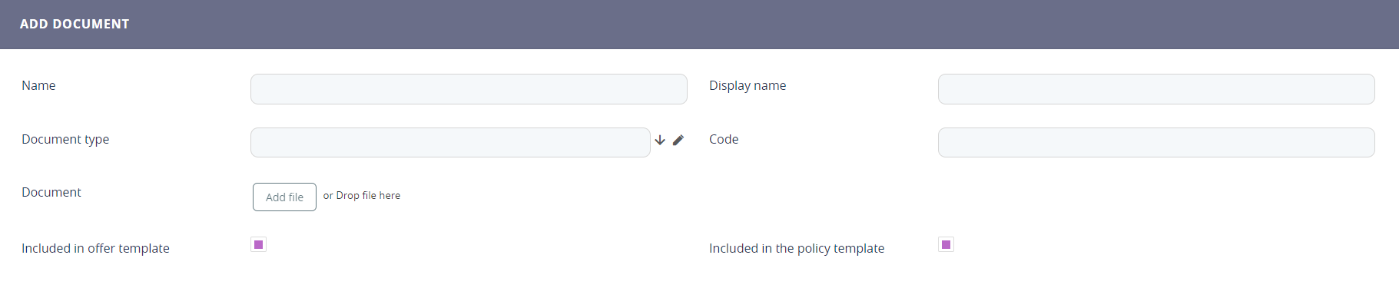Click the ADD DOCUMENT header title
The image size is (1399, 308).
coord(75,24)
